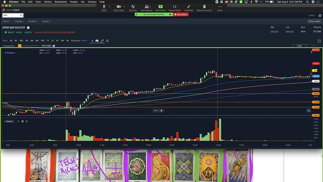
Task: Open Volume study settings gear
Action: 23,122
